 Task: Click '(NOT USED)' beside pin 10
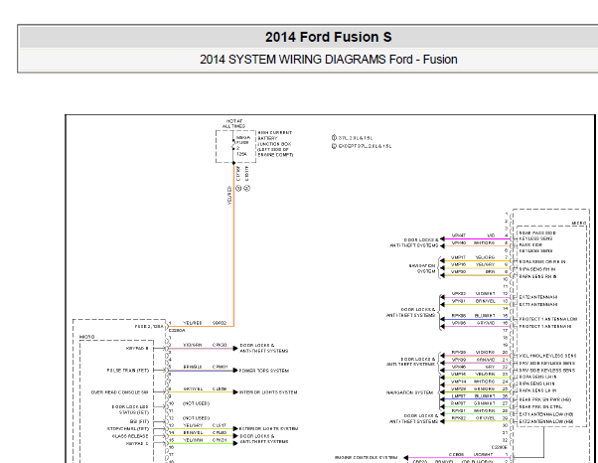(x=196, y=403)
